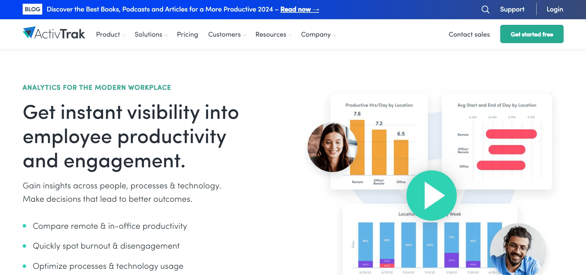Click the 6.5 Office orange bar

[x=401, y=158]
